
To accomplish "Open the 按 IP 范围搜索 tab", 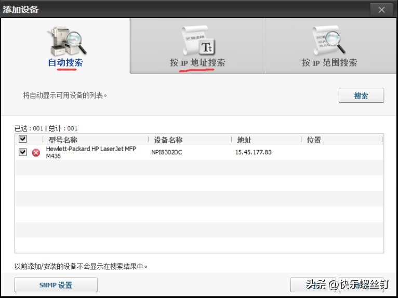I will pyautogui.click(x=330, y=46).
